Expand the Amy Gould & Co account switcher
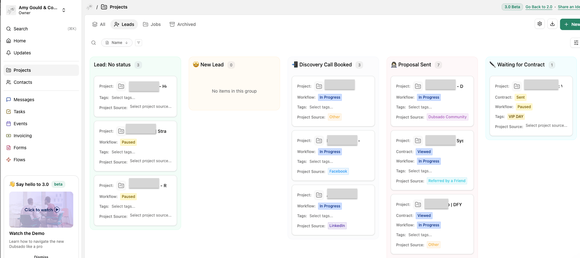 tap(64, 10)
